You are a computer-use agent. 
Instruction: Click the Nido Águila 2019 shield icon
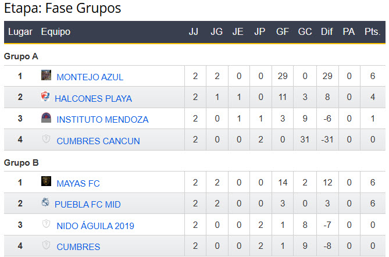(x=46, y=225)
